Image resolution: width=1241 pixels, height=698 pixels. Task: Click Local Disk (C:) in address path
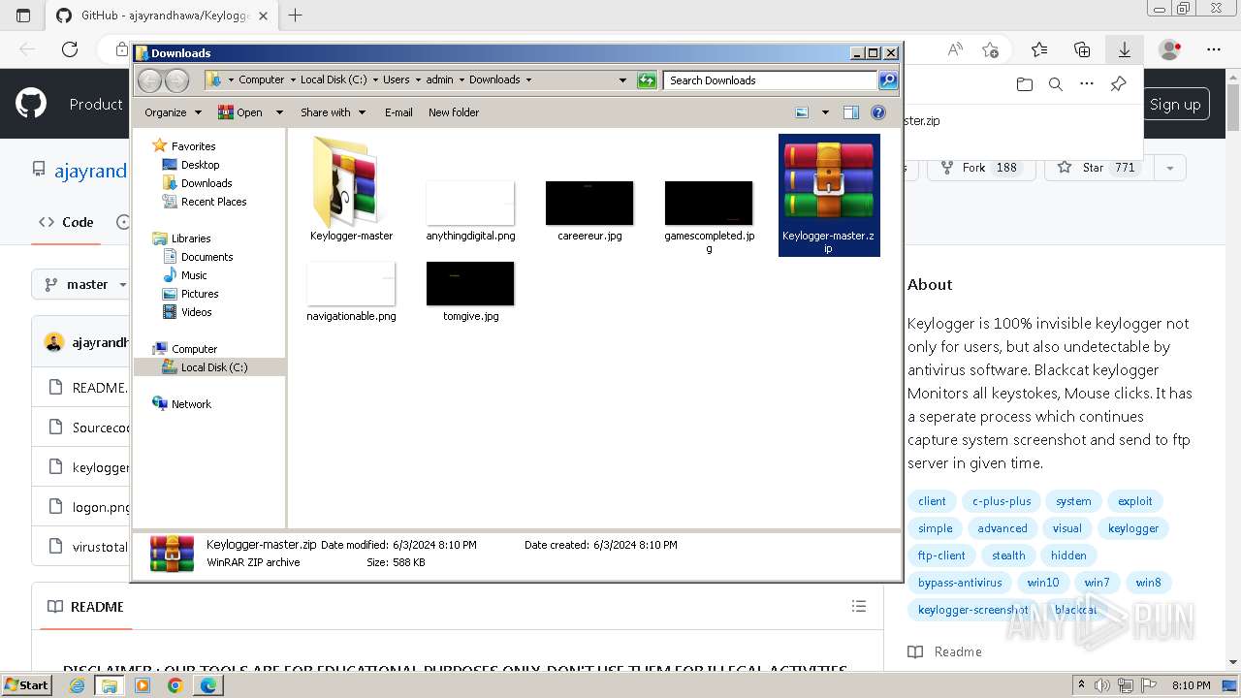334,79
